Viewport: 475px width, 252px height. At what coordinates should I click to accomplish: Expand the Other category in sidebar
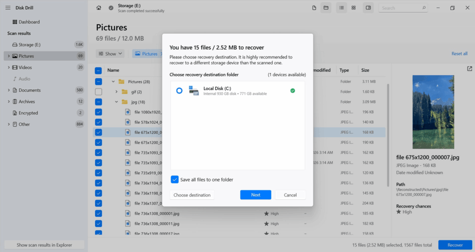click(x=8, y=124)
